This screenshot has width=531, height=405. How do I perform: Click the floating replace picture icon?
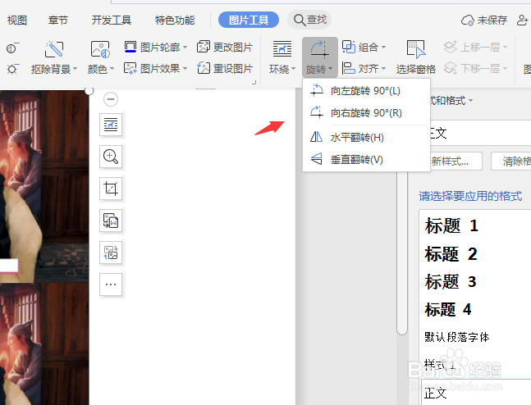click(x=111, y=253)
